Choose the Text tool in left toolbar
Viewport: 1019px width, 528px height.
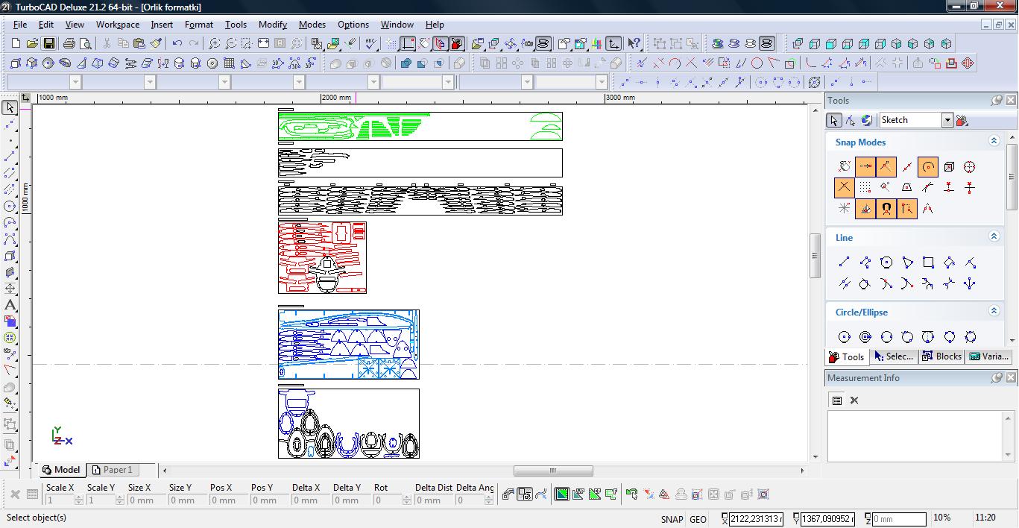click(x=10, y=305)
